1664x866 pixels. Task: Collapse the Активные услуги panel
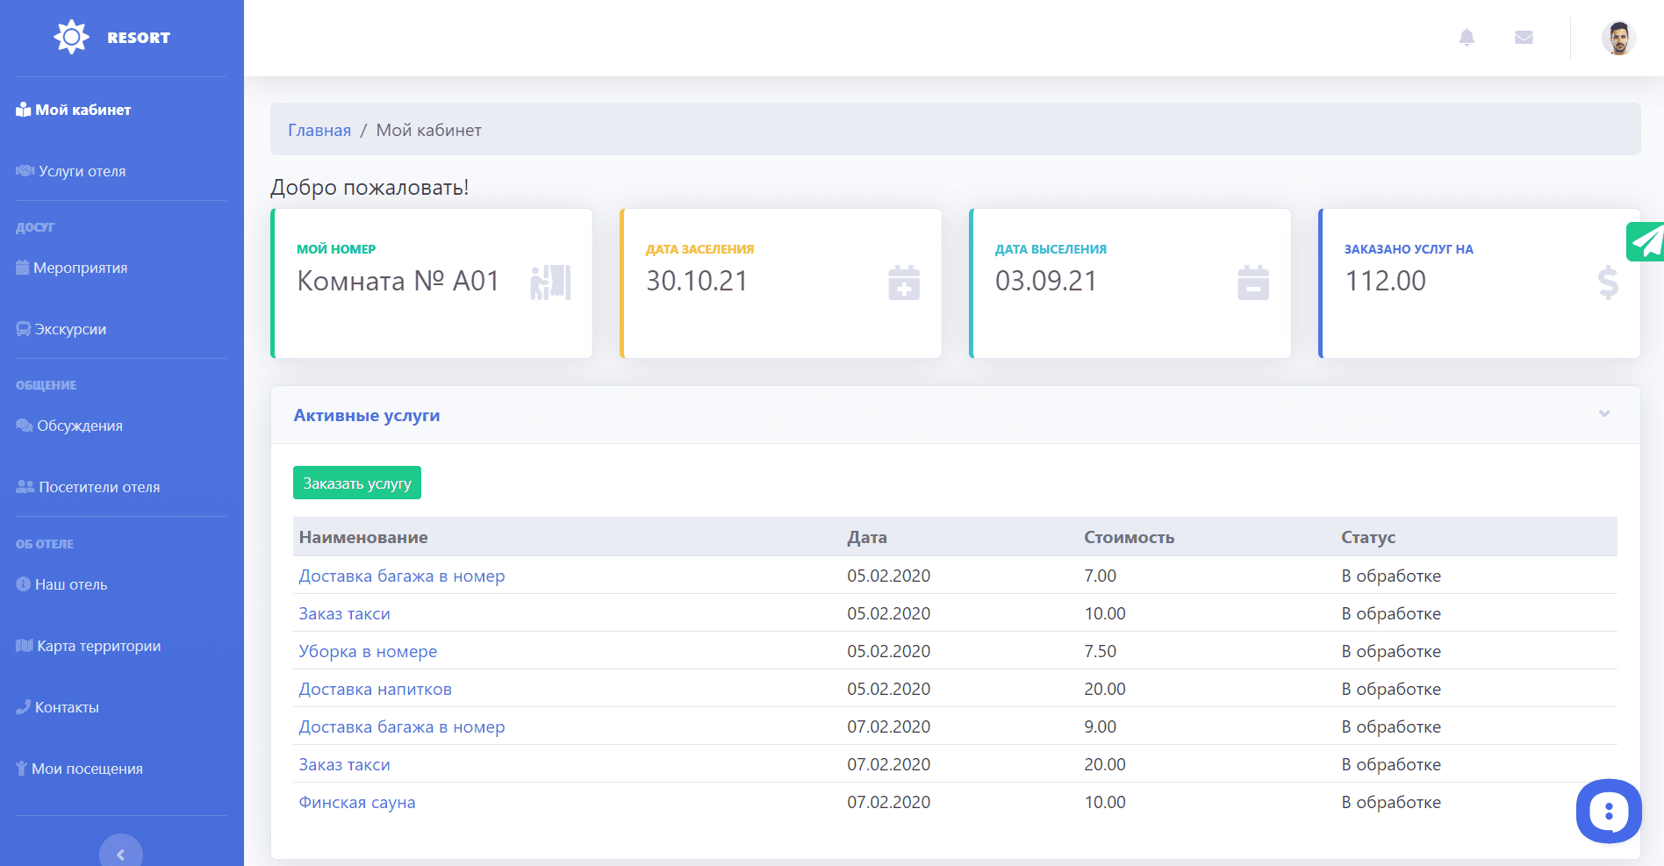click(1603, 414)
